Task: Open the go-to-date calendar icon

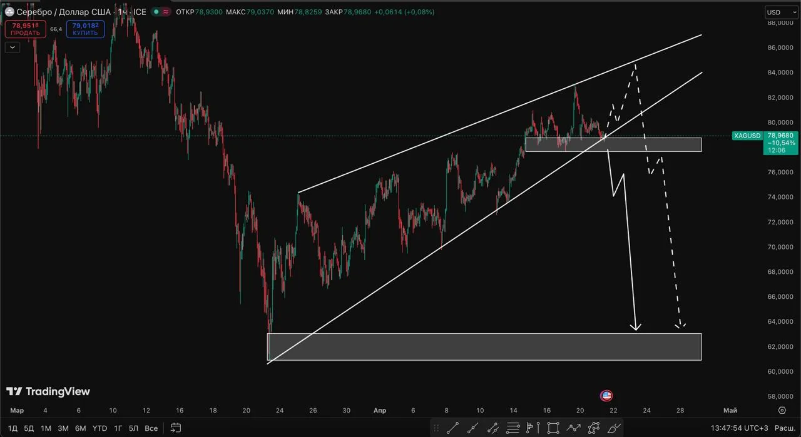Action: tap(176, 428)
